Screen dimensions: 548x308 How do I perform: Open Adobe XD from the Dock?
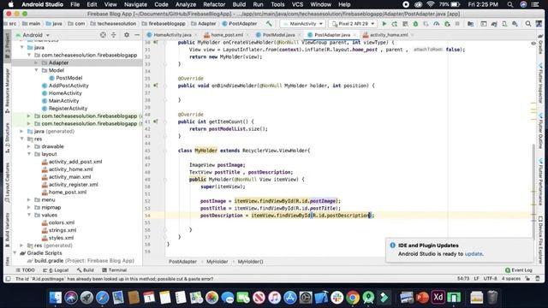438,298
